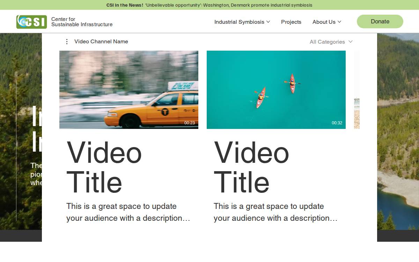Go to the Projects page
This screenshot has width=419, height=262.
(x=291, y=22)
